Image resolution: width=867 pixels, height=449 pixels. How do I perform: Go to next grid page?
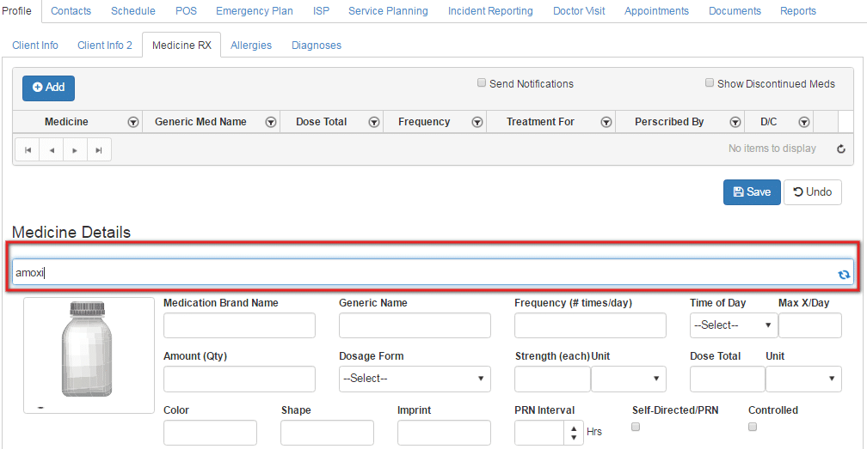(x=75, y=150)
